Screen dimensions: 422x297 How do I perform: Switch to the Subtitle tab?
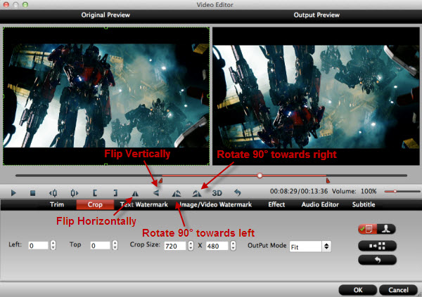[x=364, y=204]
